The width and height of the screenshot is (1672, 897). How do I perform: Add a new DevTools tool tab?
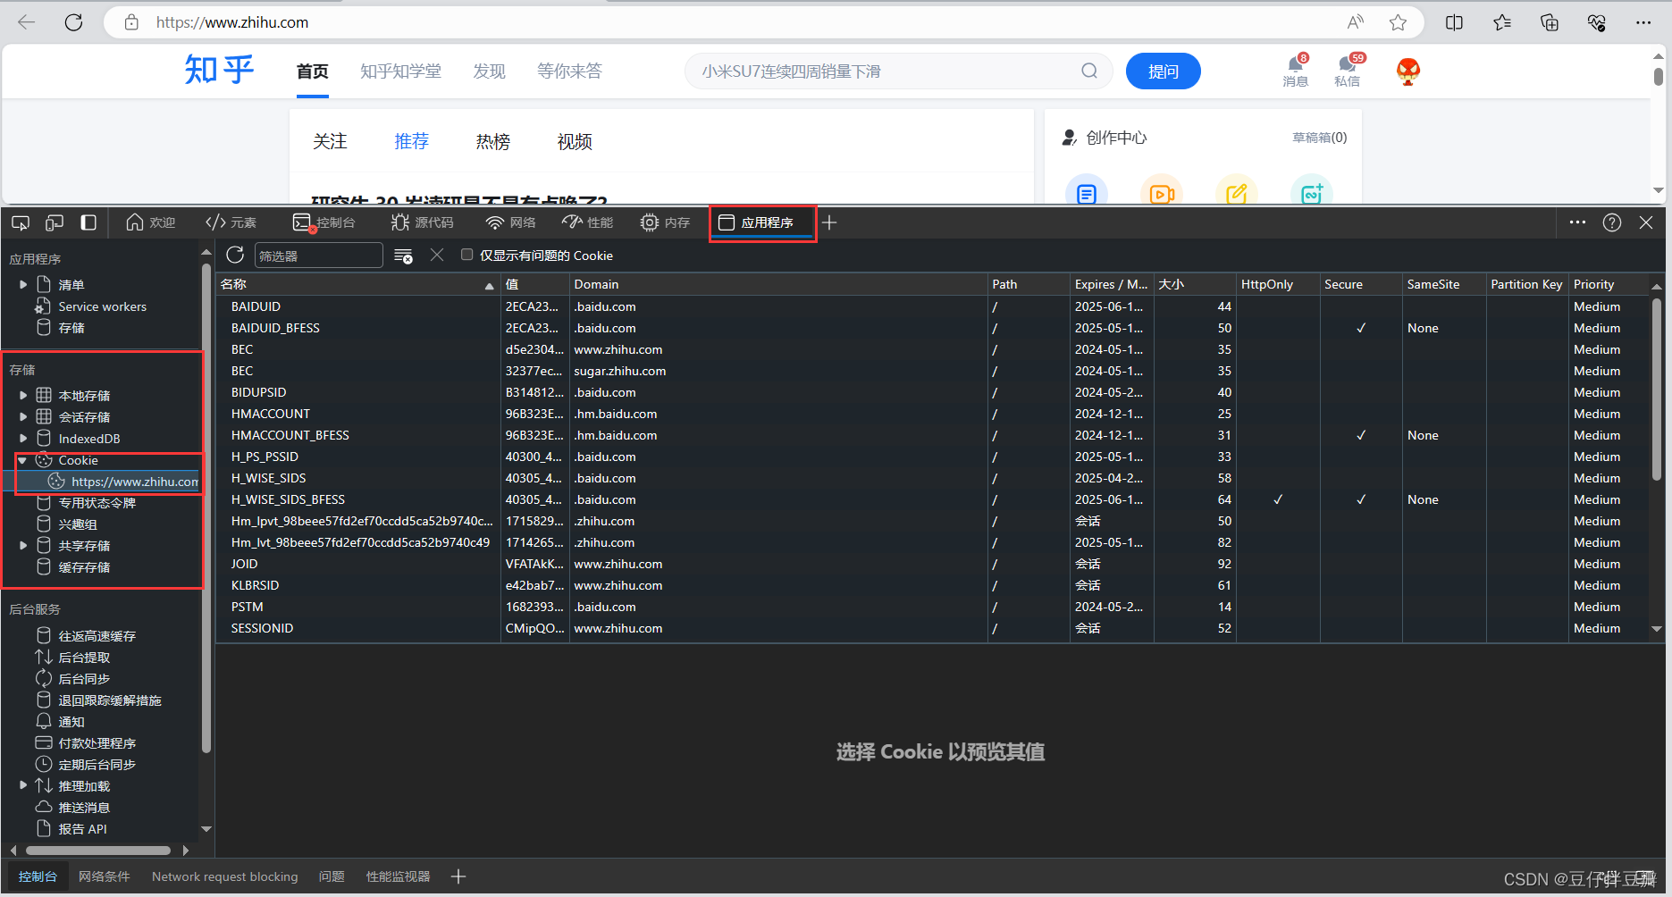coord(829,222)
